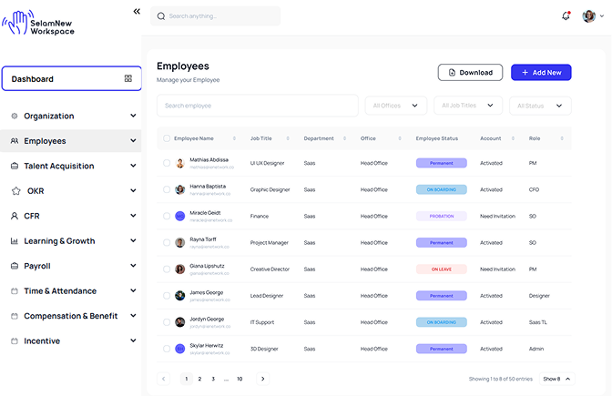This screenshot has width=612, height=396.
Task: Click the Download button
Action: click(x=470, y=73)
